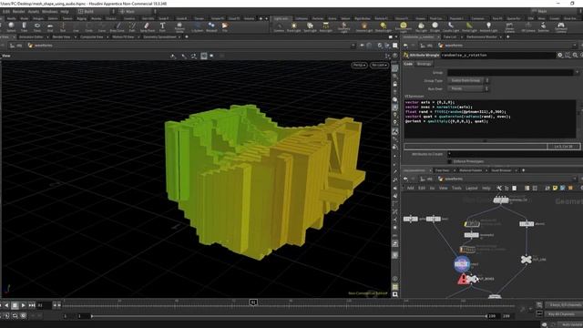
Task: Open parameter gear menu for Attribute Wrangle
Action: (560, 55)
